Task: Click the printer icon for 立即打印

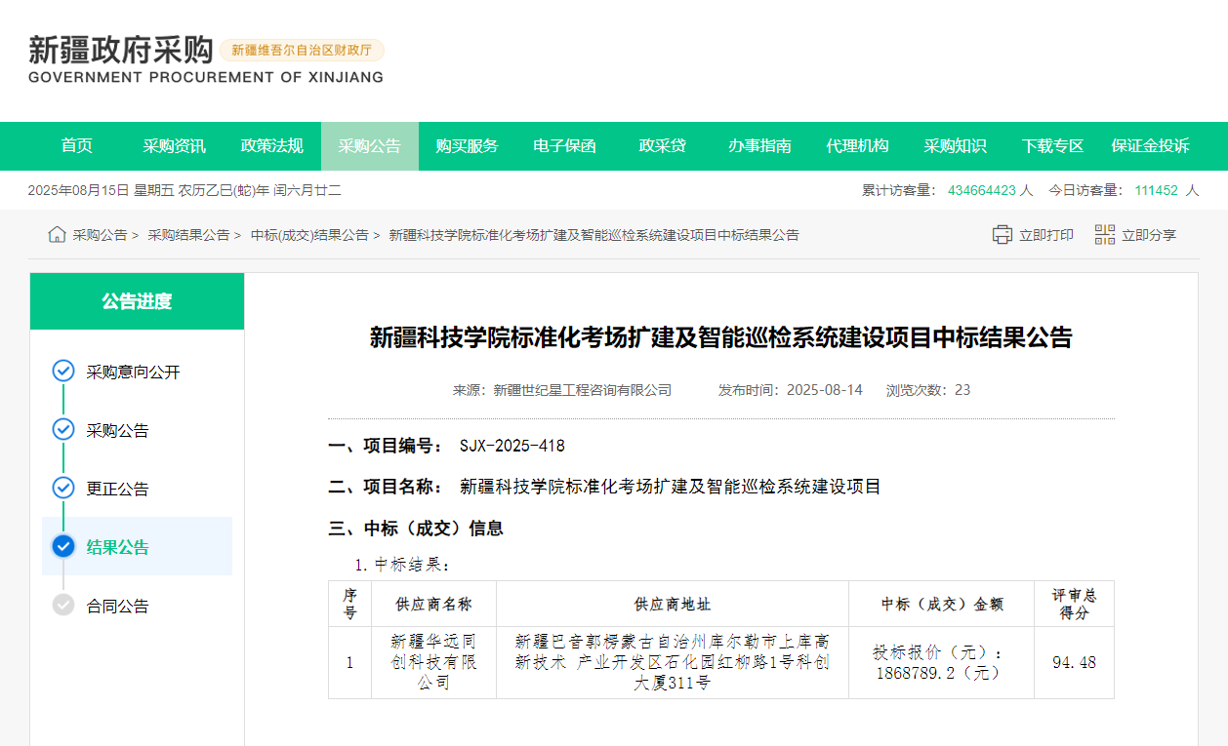Action: tap(1003, 235)
